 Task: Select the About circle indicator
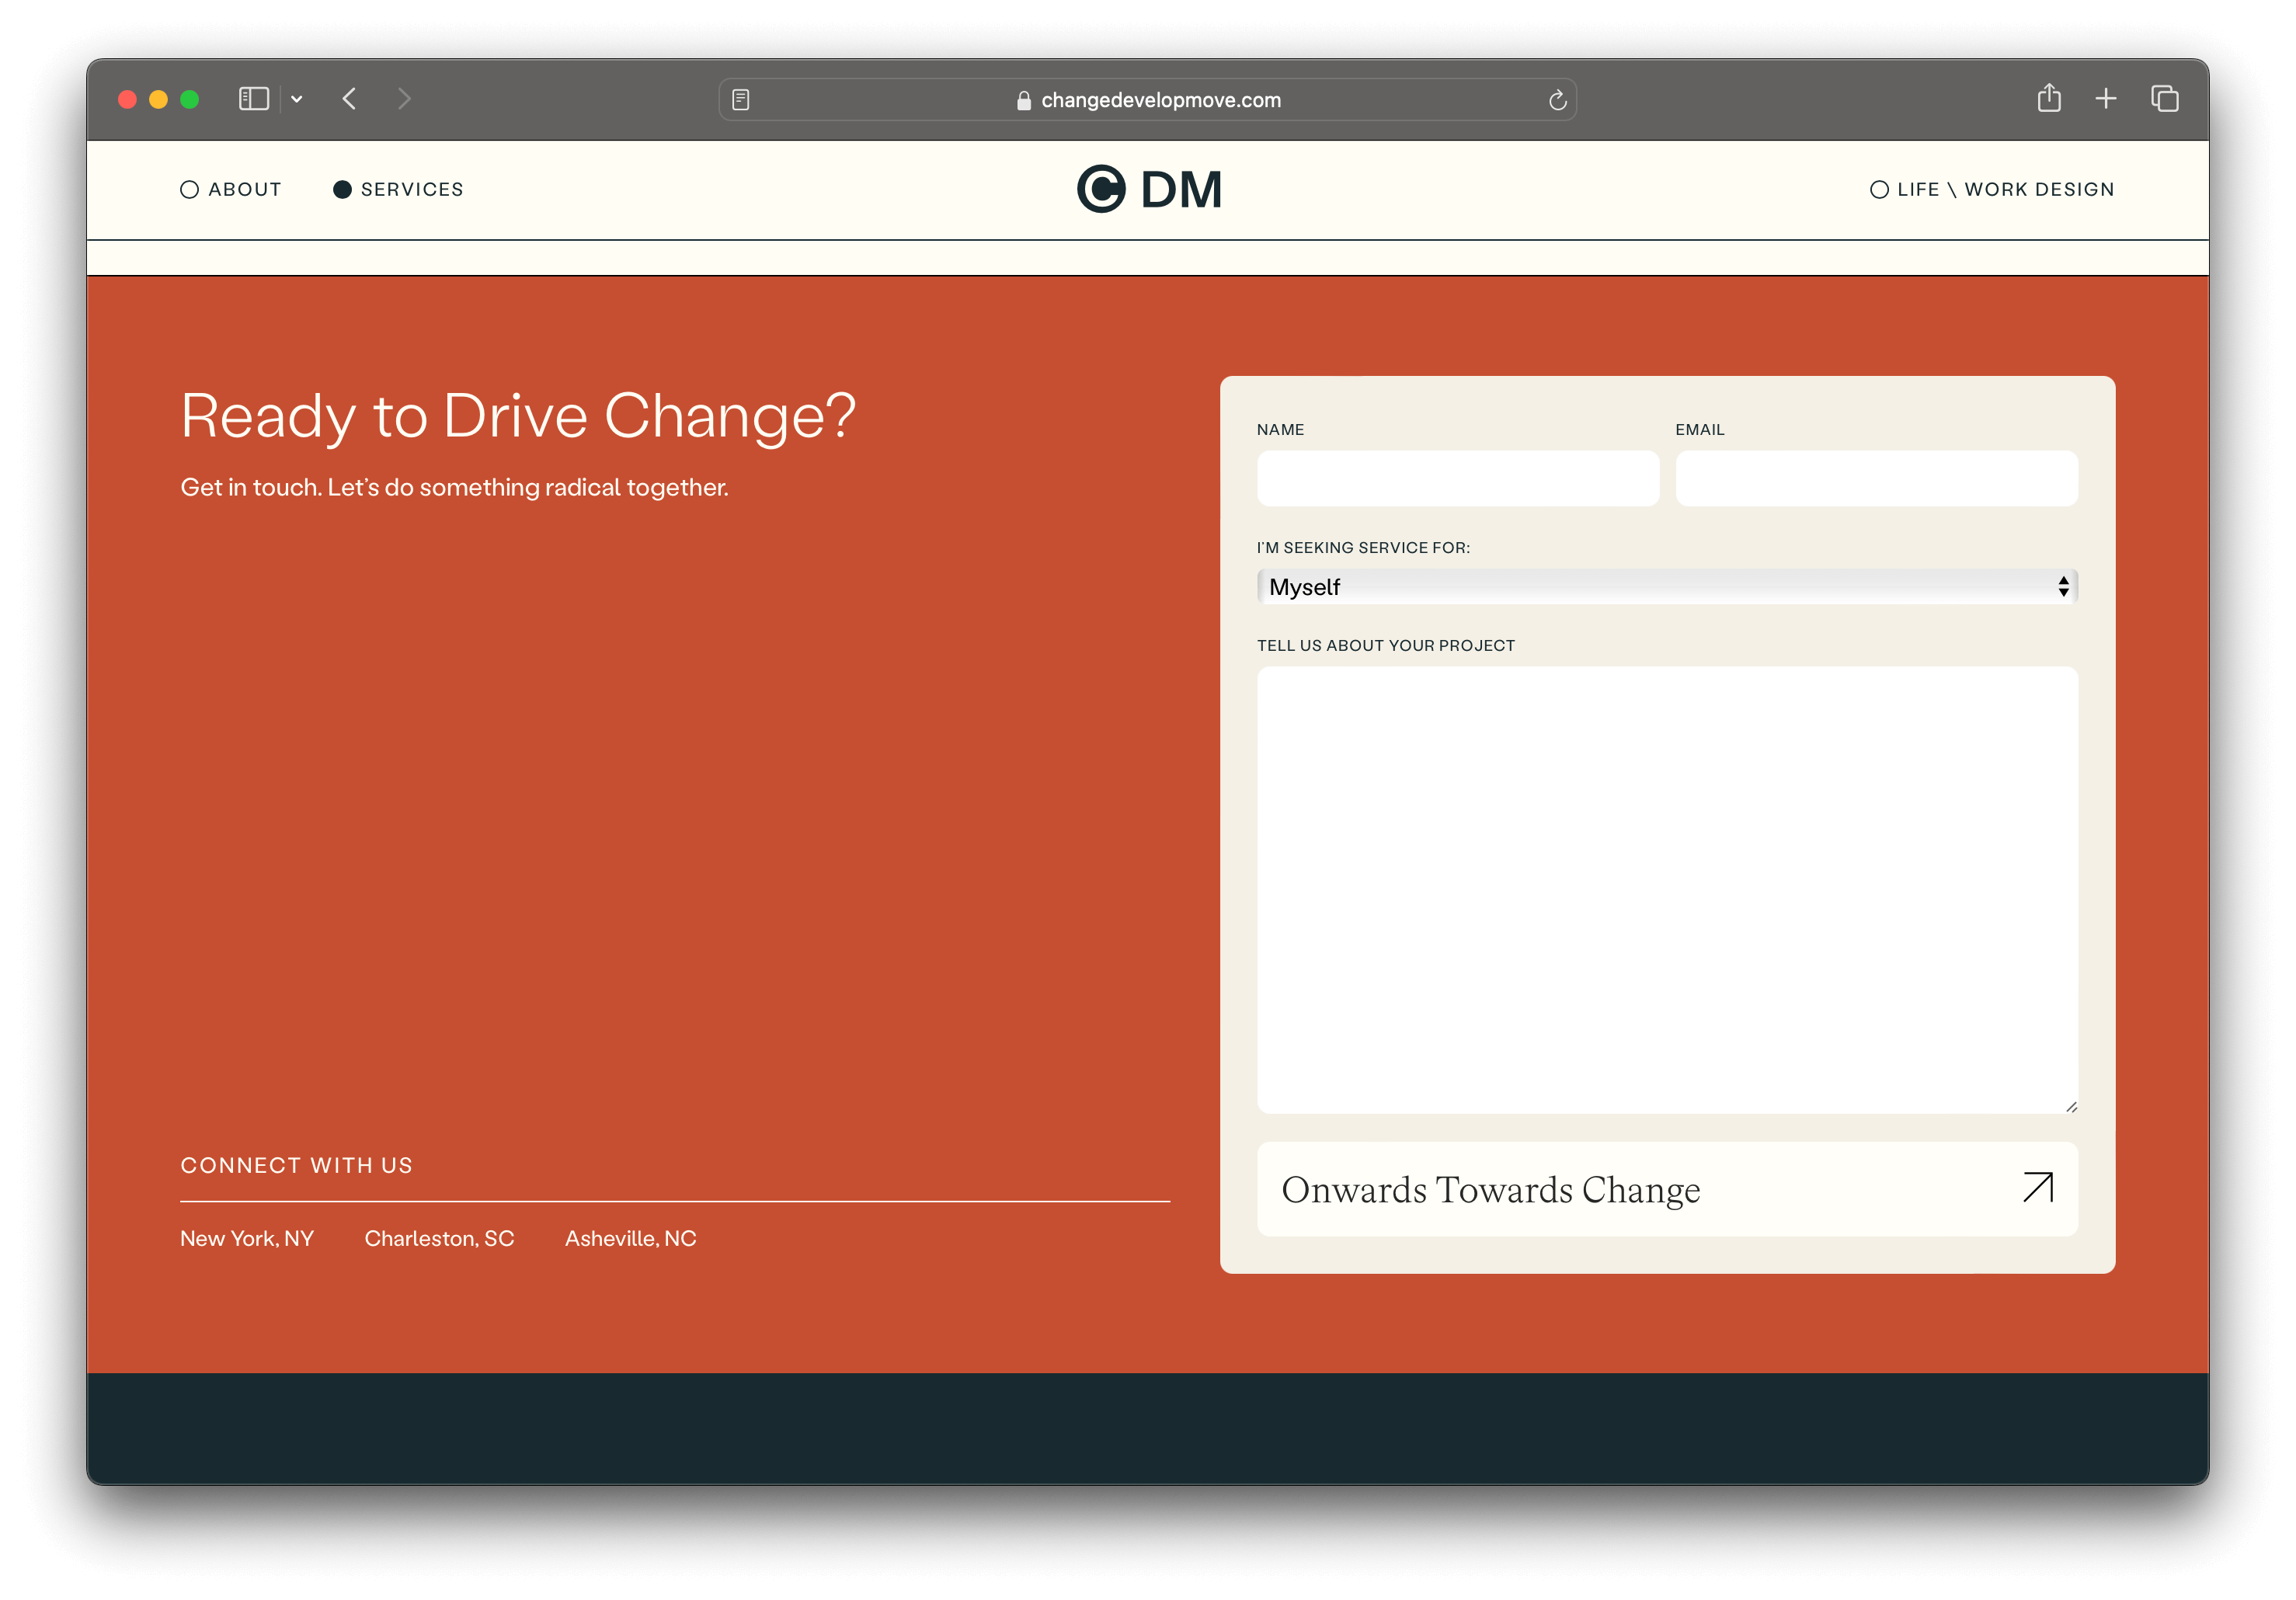(x=189, y=190)
